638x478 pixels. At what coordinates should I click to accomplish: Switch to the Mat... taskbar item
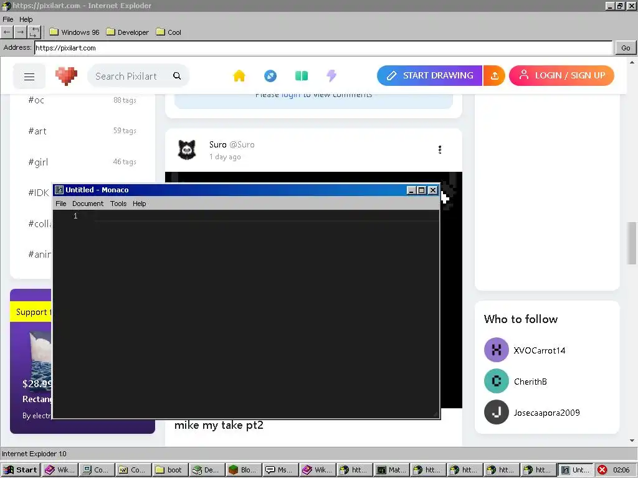(391, 470)
